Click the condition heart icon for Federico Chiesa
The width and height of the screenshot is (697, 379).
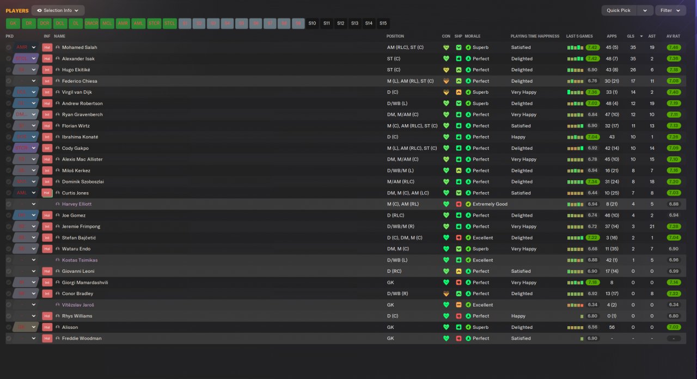tap(447, 81)
